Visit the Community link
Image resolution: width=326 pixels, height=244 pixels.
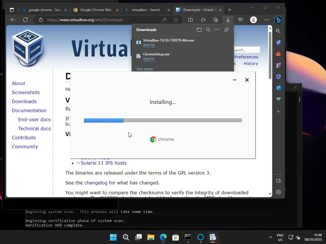25,147
